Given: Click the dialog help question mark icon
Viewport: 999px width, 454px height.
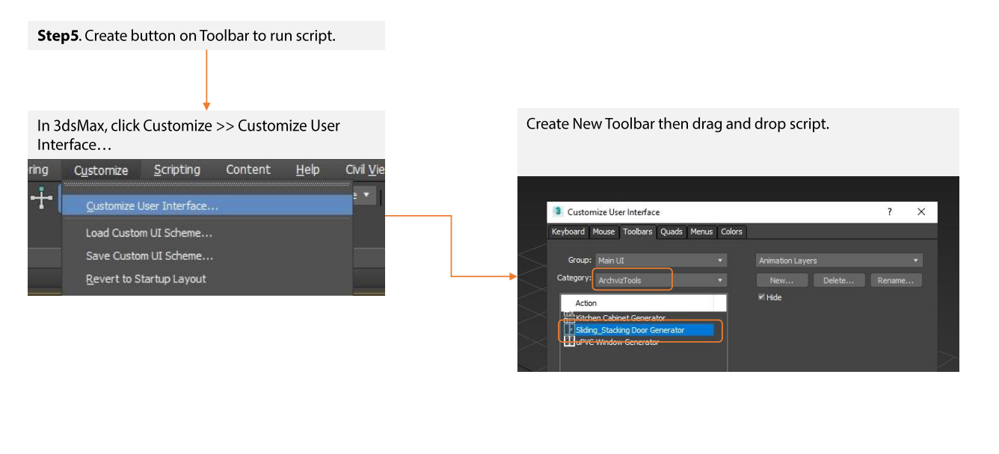Looking at the screenshot, I should (889, 212).
